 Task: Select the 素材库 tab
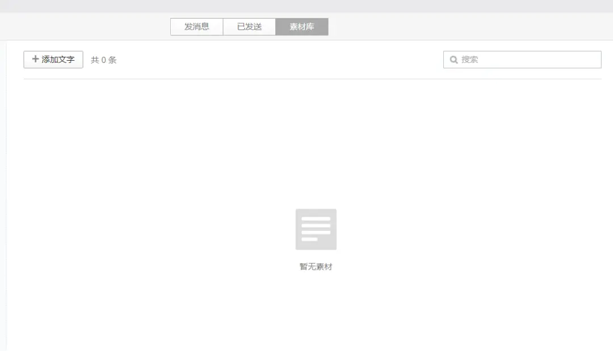(302, 27)
